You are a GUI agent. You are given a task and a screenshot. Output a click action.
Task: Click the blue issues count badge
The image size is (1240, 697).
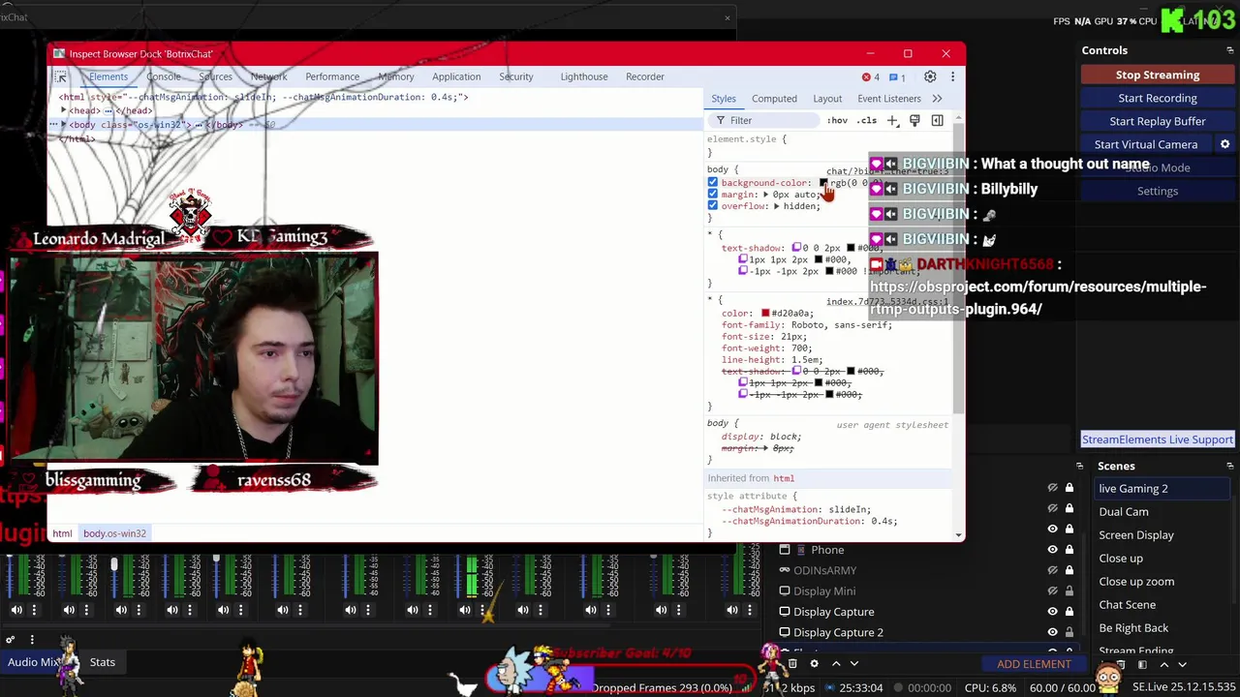click(898, 76)
